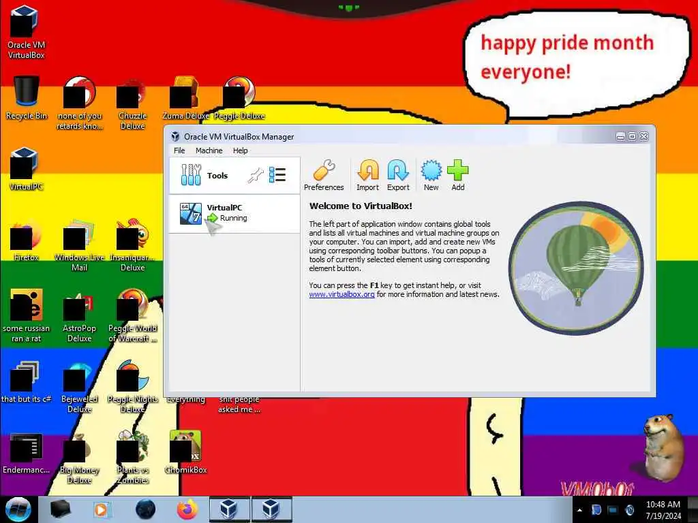Open Preferences in VirtualBox toolbar
Screen dimensions: 698x523
[x=324, y=176]
